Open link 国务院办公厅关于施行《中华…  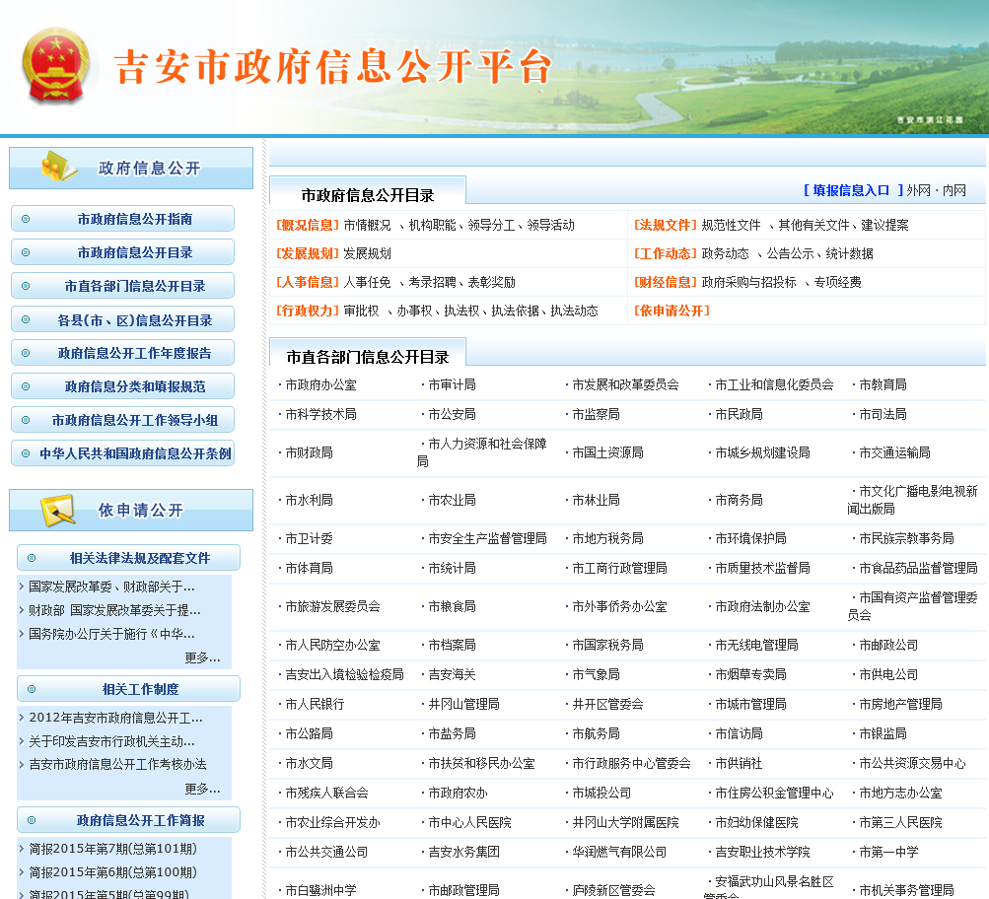111,634
